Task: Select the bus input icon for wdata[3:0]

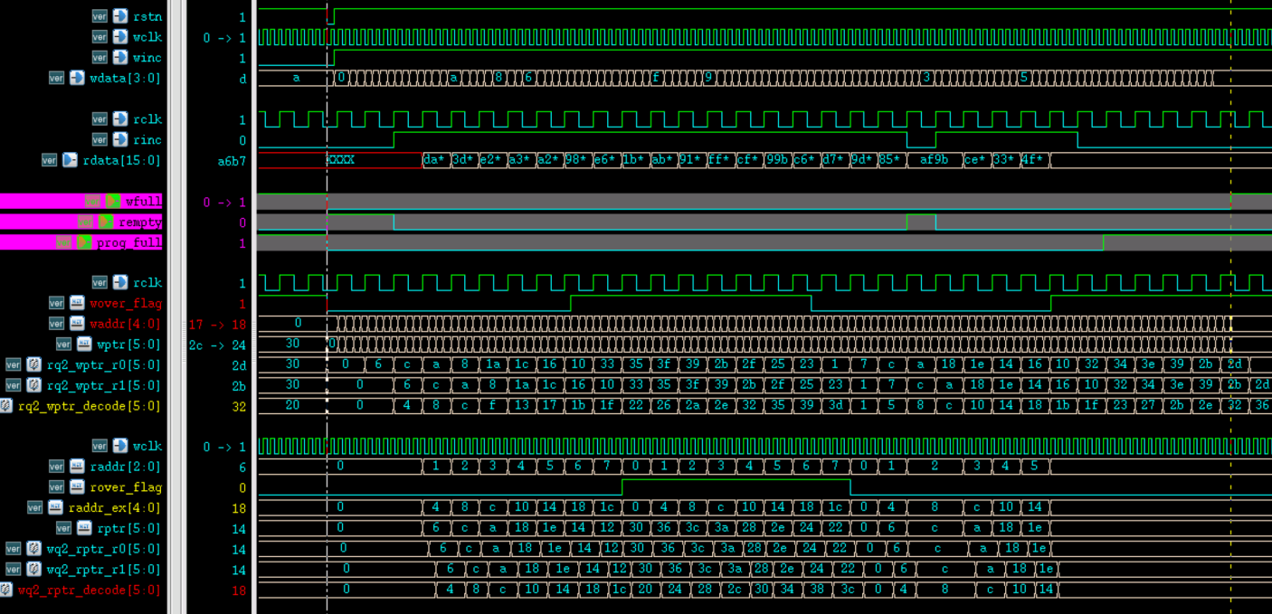Action: coord(77,78)
